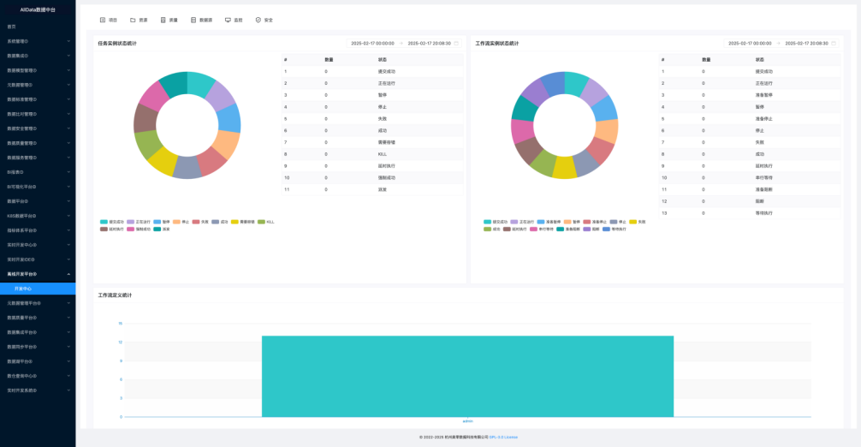Image resolution: width=861 pixels, height=447 pixels.
Task: Open the 实时开发IDE sidebar menu
Action: point(38,259)
